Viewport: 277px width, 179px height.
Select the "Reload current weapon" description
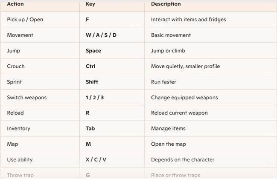(179, 113)
